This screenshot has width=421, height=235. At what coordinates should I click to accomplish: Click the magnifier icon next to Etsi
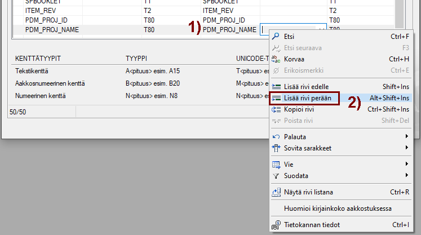[x=276, y=37]
